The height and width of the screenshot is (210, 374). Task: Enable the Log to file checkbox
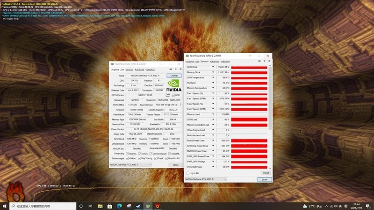[x=188, y=173]
